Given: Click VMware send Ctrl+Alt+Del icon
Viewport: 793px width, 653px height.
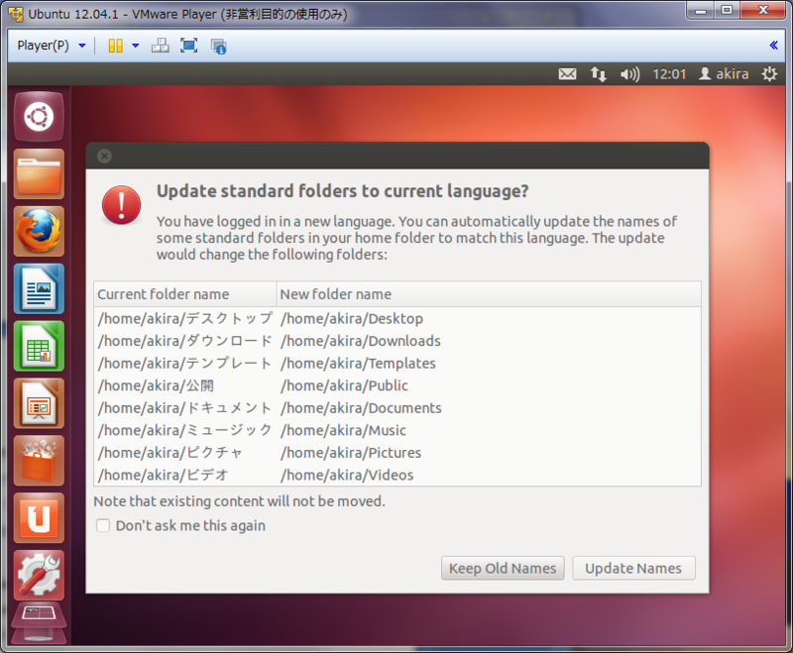Looking at the screenshot, I should (x=161, y=46).
